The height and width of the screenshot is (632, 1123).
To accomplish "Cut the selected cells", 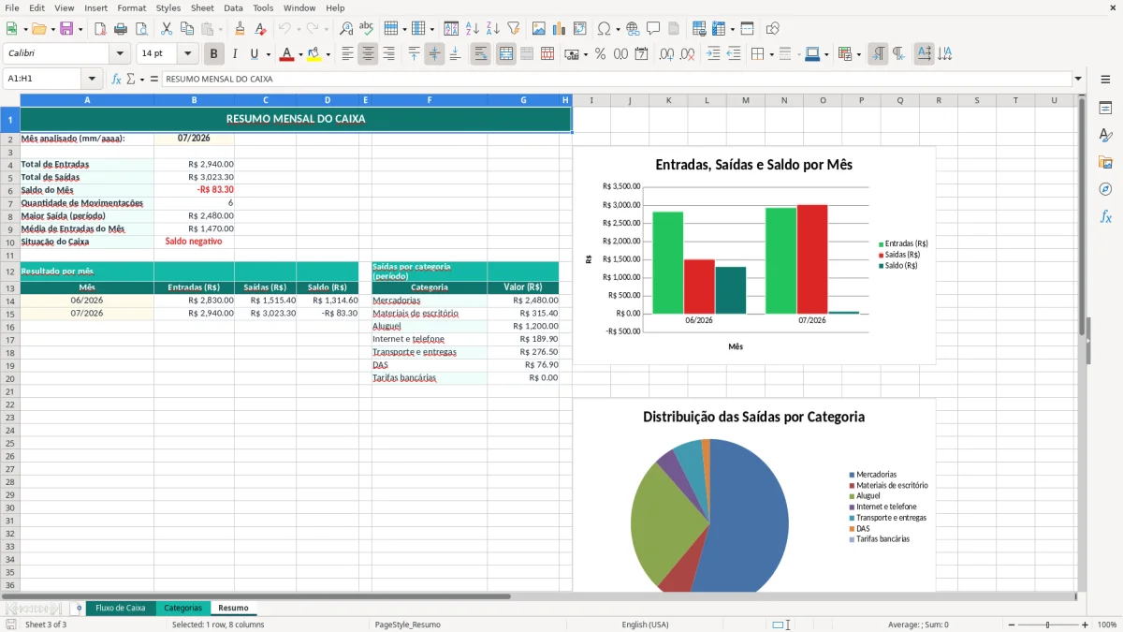I will (x=166, y=29).
